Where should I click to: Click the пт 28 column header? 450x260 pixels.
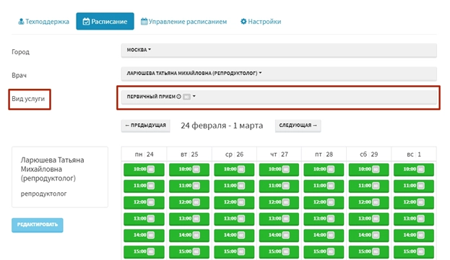point(324,155)
